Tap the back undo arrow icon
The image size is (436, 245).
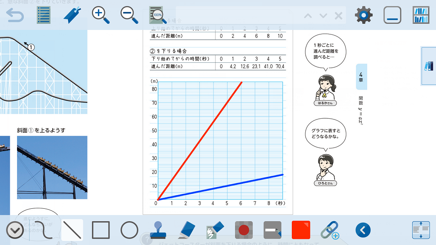15,15
